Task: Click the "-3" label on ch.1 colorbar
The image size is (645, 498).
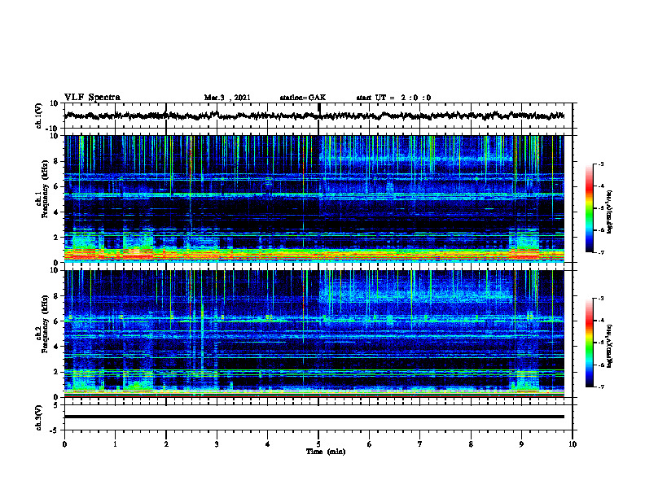Action: (x=601, y=164)
